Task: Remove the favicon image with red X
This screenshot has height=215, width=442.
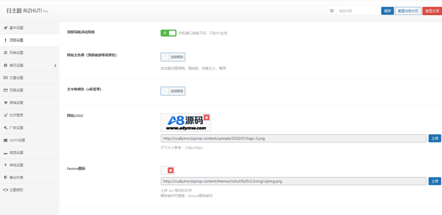Action: point(170,171)
